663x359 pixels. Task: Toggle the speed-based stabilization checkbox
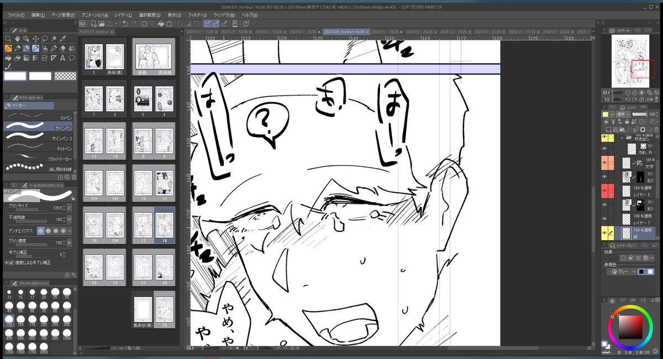[x=11, y=263]
